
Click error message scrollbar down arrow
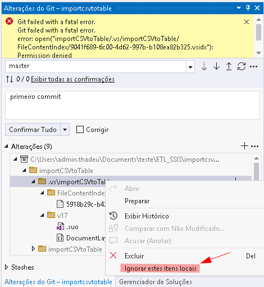pyautogui.click(x=259, y=53)
